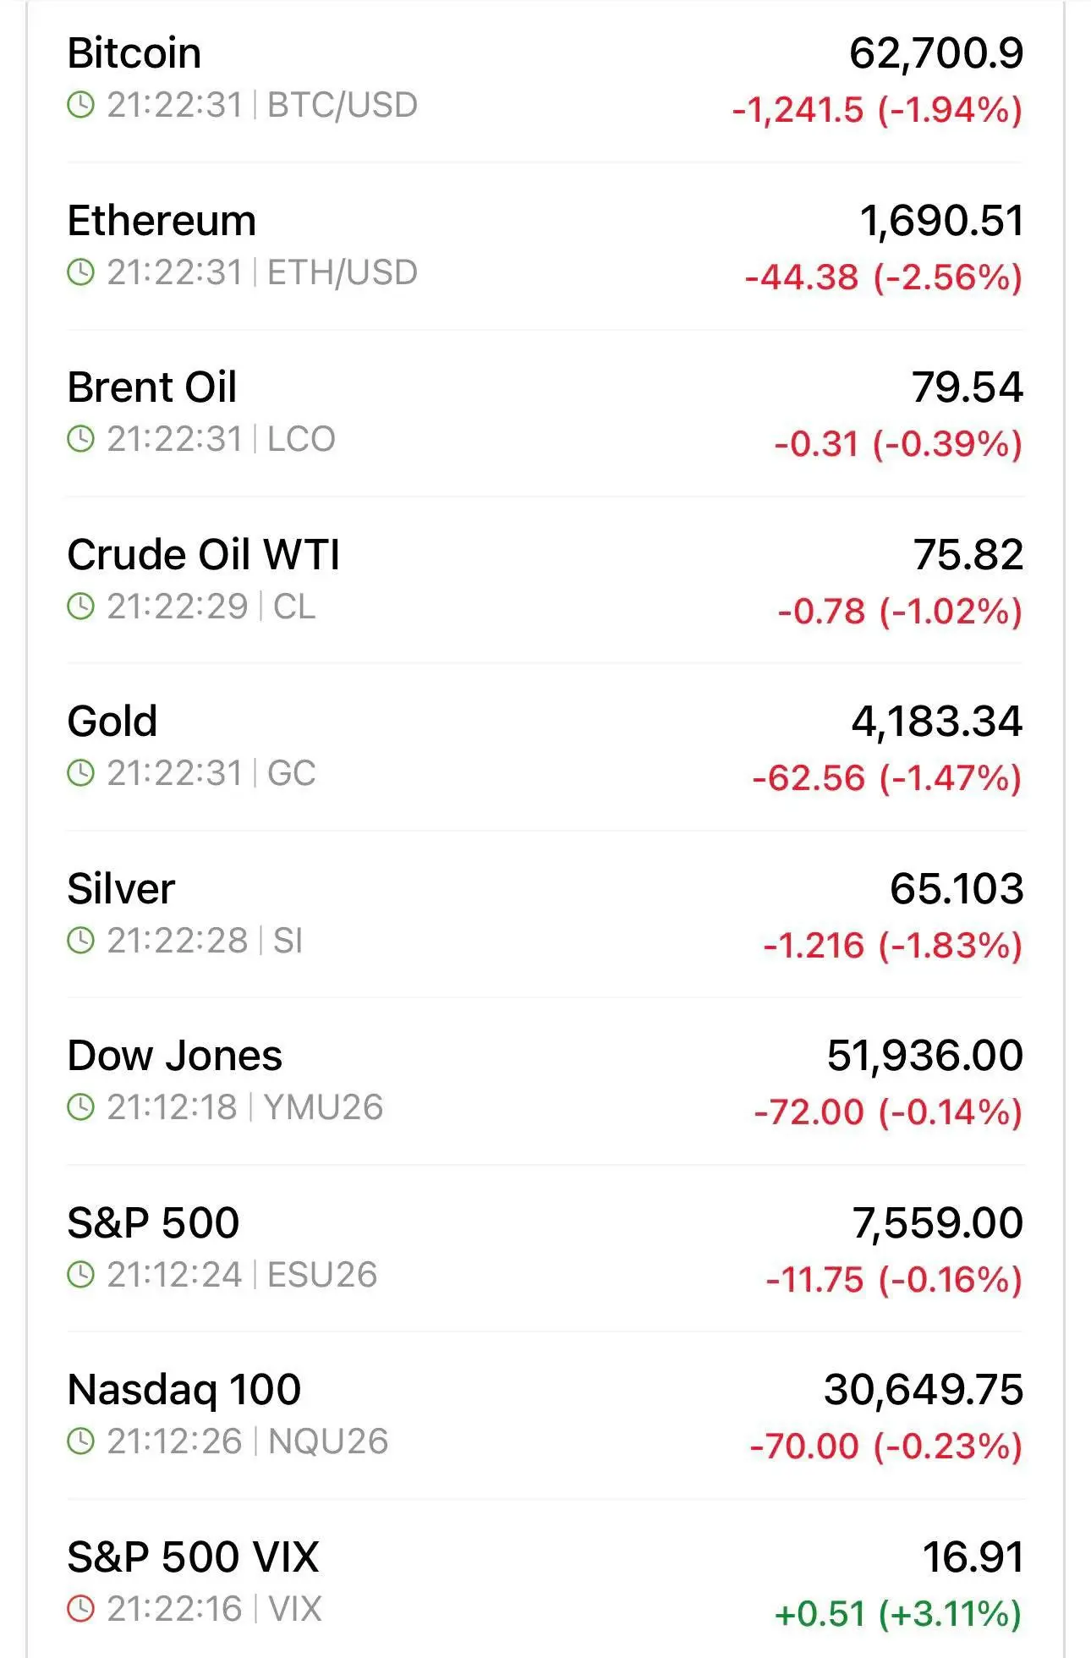Open the Dow Jones futures entry
1091x1658 pixels.
pyautogui.click(x=545, y=1082)
